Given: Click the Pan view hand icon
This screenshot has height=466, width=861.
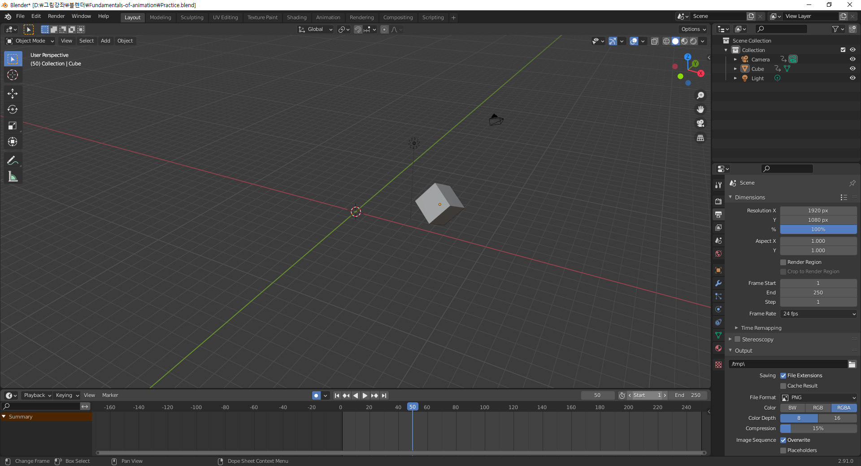Looking at the screenshot, I should click(700, 109).
